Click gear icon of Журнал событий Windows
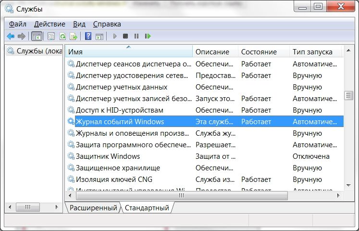359x231 pixels. pyautogui.click(x=71, y=121)
